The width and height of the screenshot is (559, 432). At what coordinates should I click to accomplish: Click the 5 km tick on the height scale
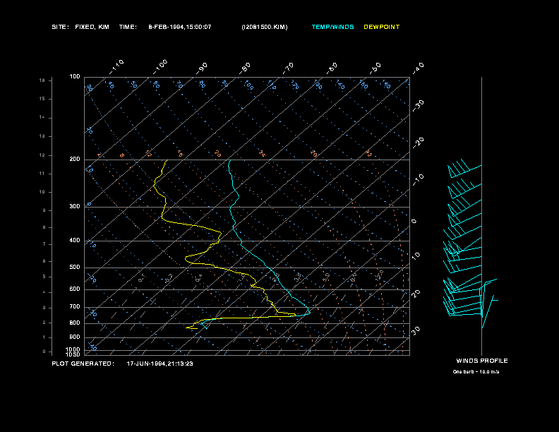click(44, 277)
